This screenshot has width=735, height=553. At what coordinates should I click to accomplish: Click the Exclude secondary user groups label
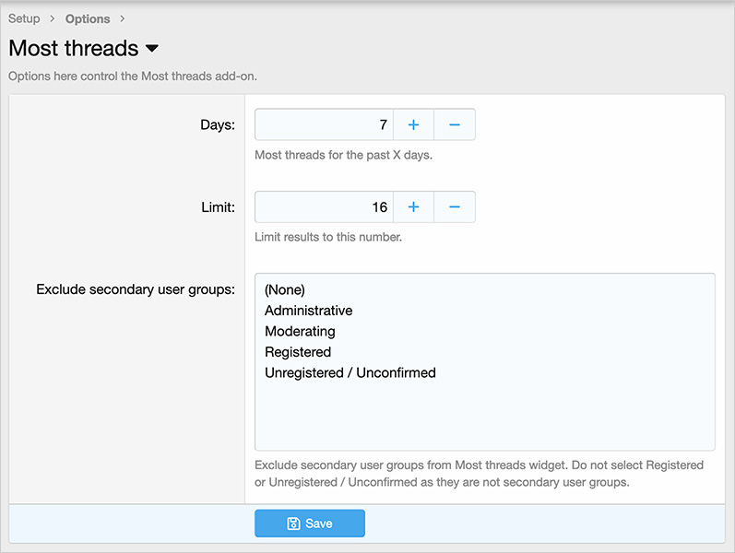136,289
